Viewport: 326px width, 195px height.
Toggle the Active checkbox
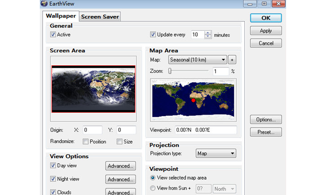coord(53,35)
